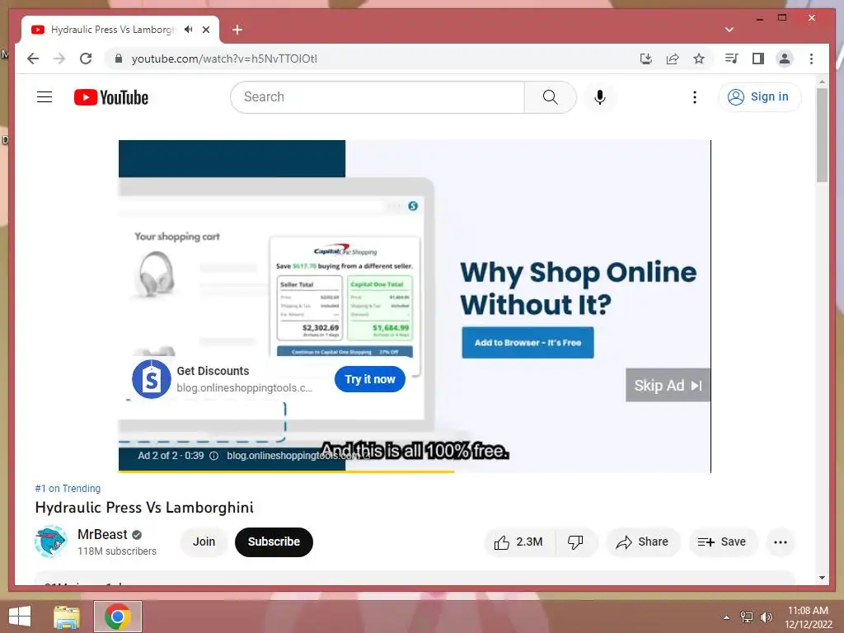Image resolution: width=844 pixels, height=633 pixels.
Task: Open a new tab with the plus
Action: (x=237, y=30)
